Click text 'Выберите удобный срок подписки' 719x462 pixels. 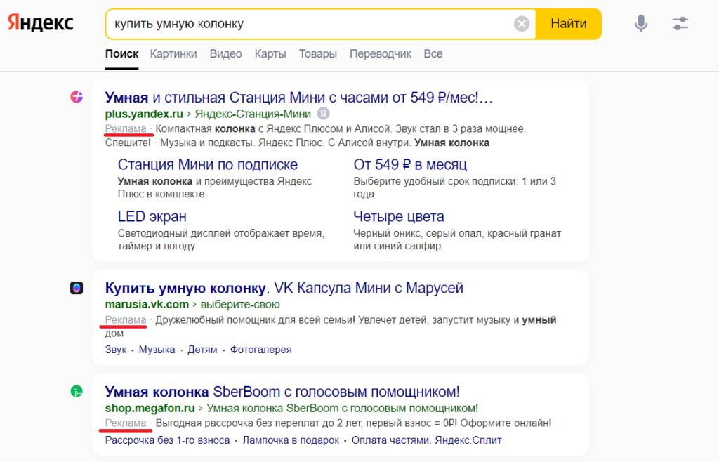[x=435, y=181]
